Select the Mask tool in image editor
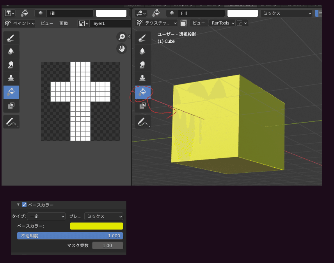 11,105
